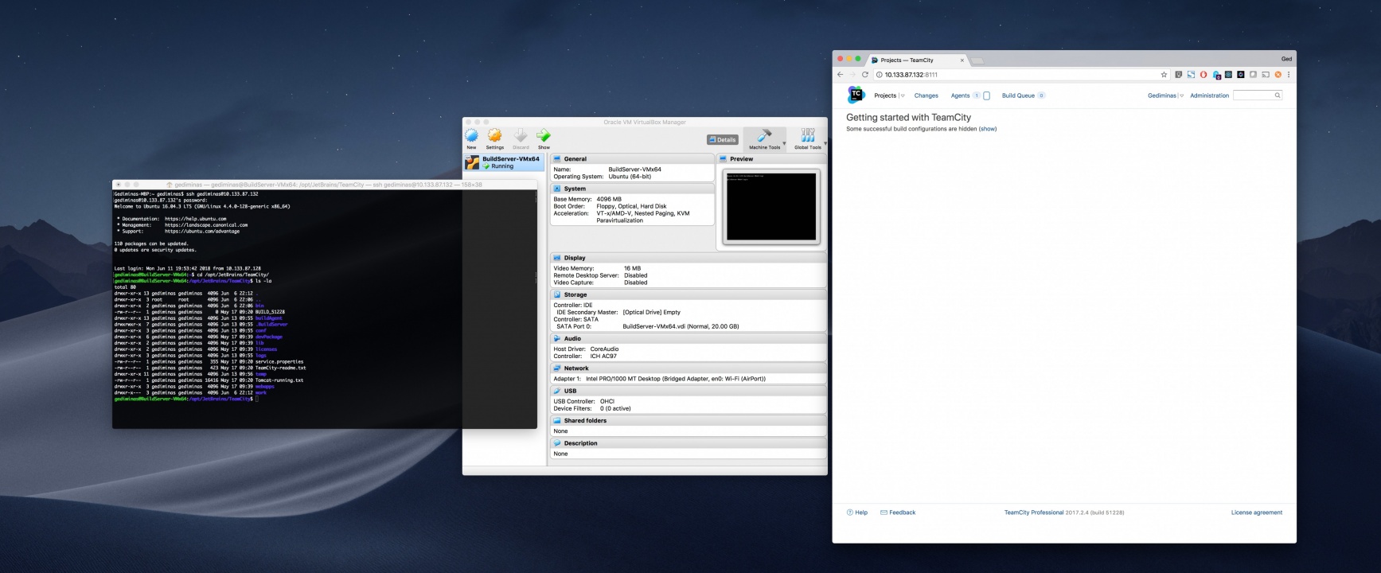Open a new browser tab
This screenshot has height=573, width=1381.
(977, 60)
